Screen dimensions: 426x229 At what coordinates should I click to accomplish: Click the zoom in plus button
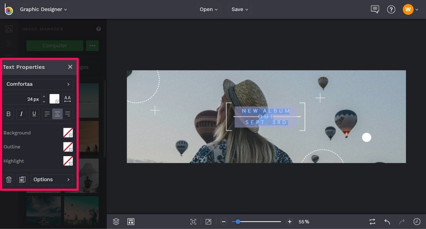pyautogui.click(x=290, y=221)
